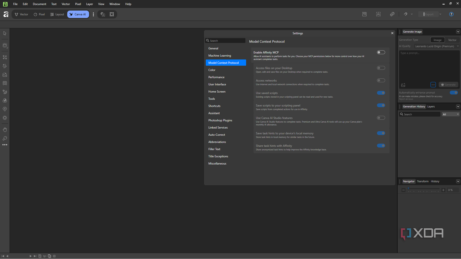Select the Move tool arrow in the left toolbar

tap(5, 33)
